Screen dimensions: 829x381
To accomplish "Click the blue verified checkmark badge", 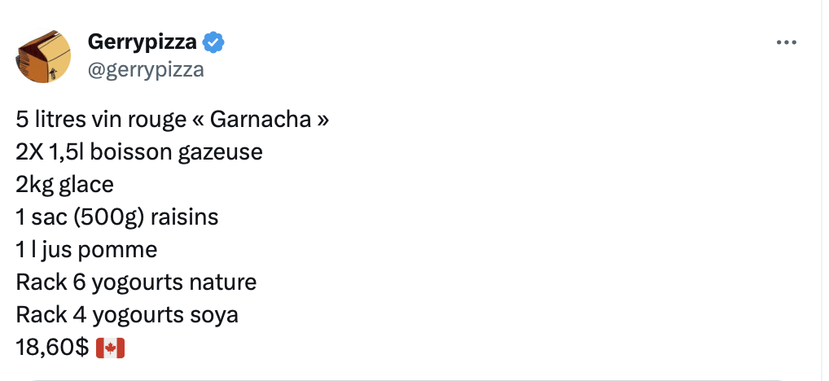I will pyautogui.click(x=213, y=42).
